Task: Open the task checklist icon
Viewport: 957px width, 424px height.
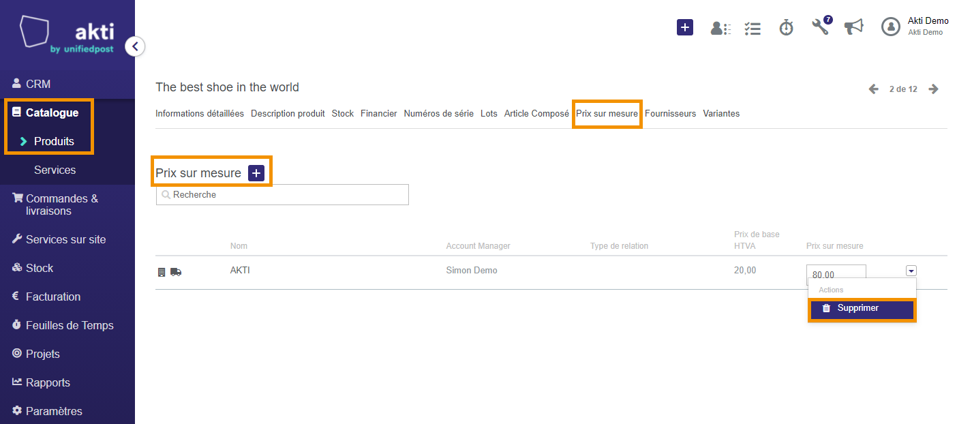Action: tap(753, 28)
